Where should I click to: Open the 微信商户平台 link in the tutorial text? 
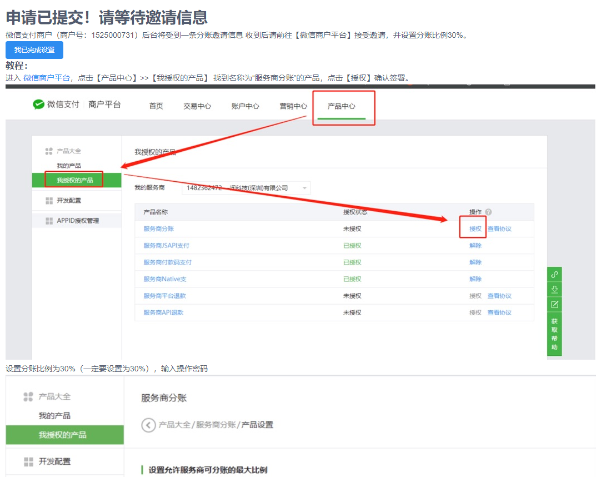(x=46, y=78)
